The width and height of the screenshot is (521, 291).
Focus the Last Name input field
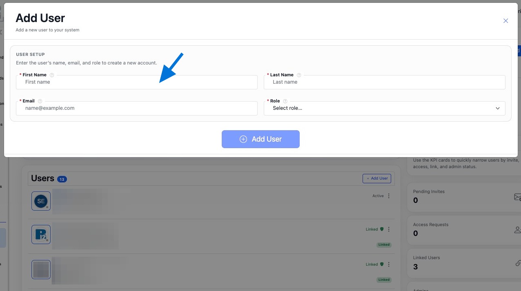tap(385, 82)
